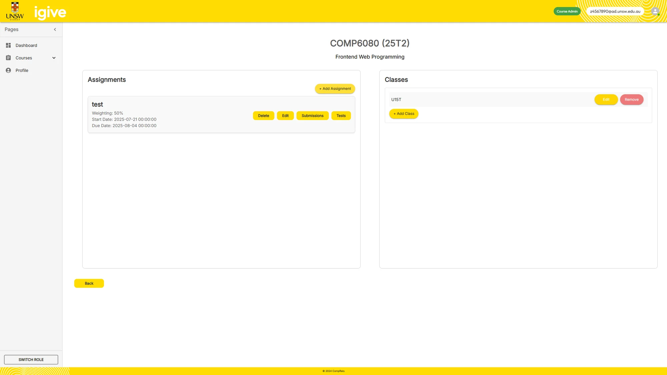Click the Dashboard grid icon in sidebar
Image resolution: width=667 pixels, height=375 pixels.
pos(8,45)
